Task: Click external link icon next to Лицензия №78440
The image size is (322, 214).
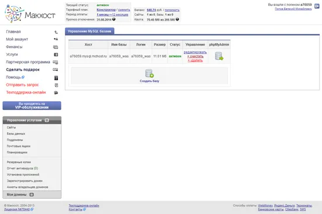Action: tap(32, 209)
